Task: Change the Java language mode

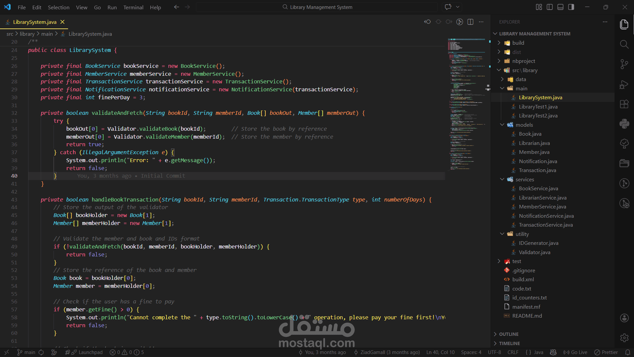Action: [x=539, y=352]
